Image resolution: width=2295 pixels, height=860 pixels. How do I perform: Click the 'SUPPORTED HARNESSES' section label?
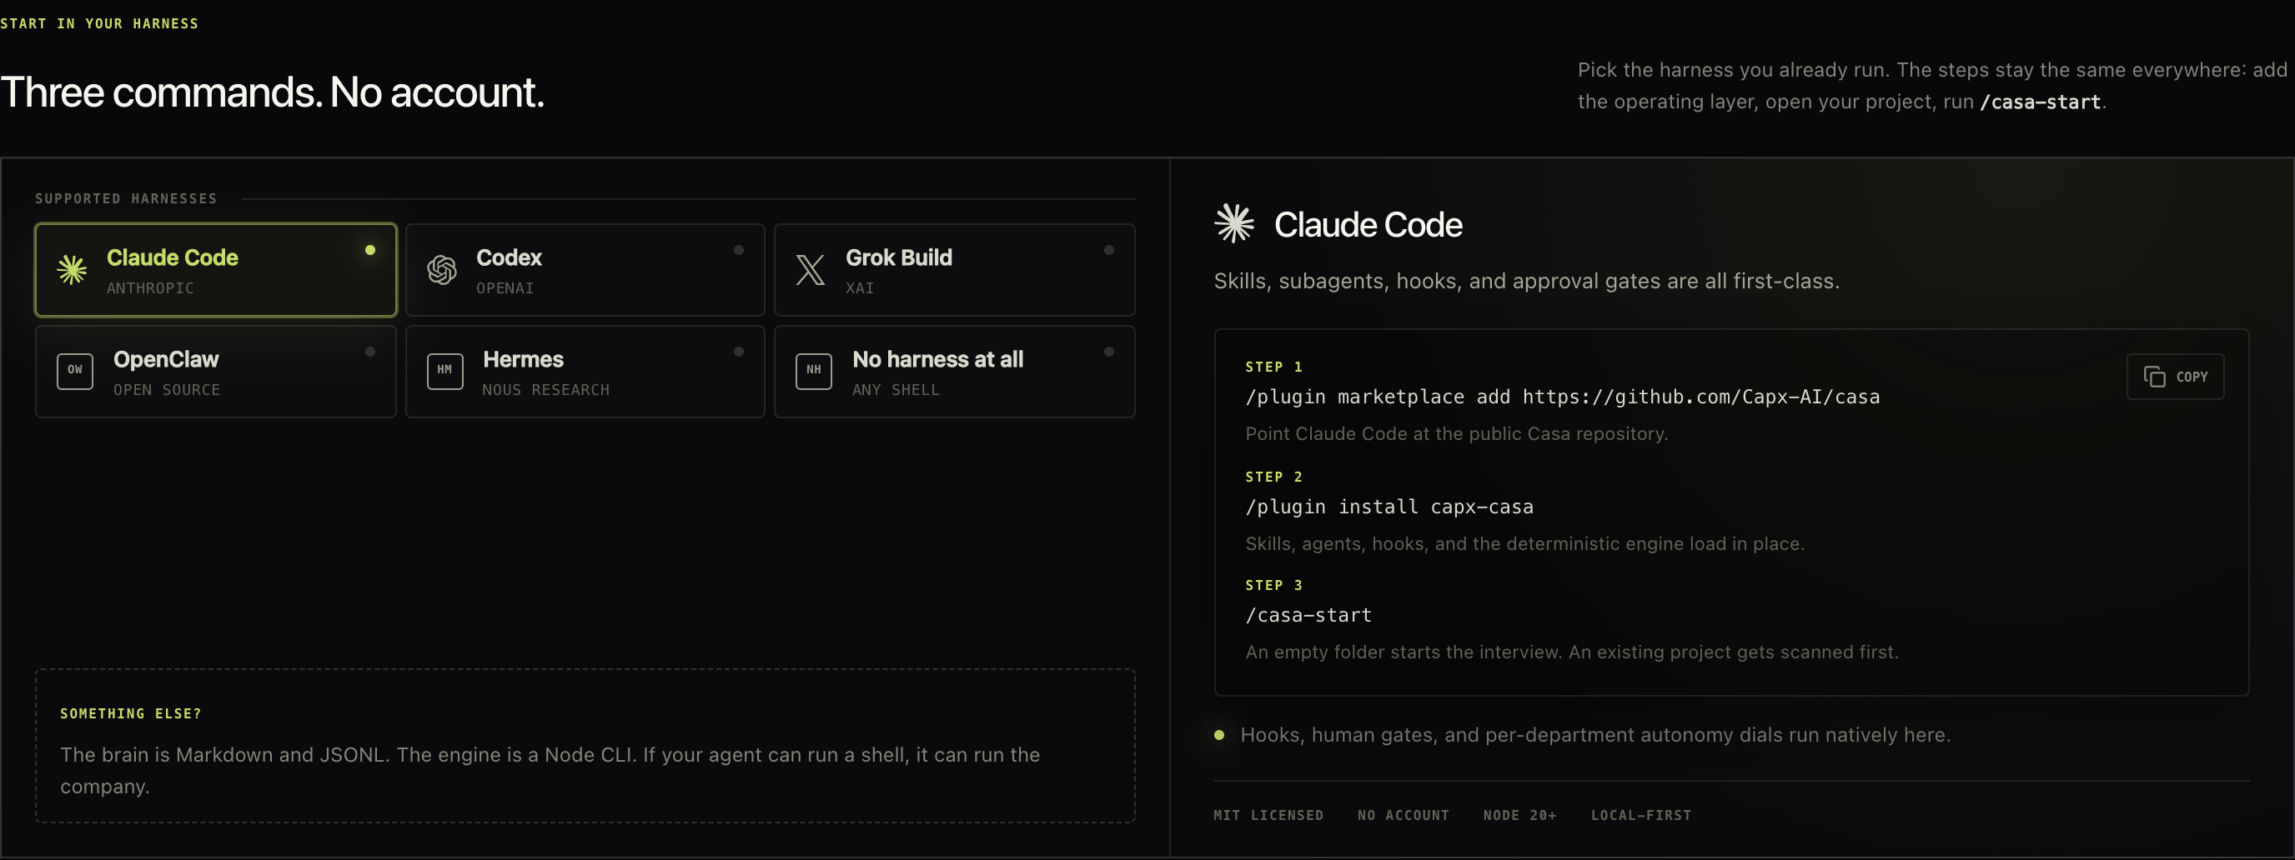coord(126,198)
